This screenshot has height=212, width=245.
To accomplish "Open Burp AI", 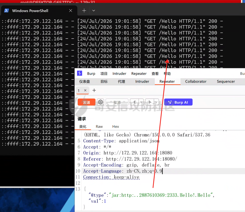I will (178, 102).
